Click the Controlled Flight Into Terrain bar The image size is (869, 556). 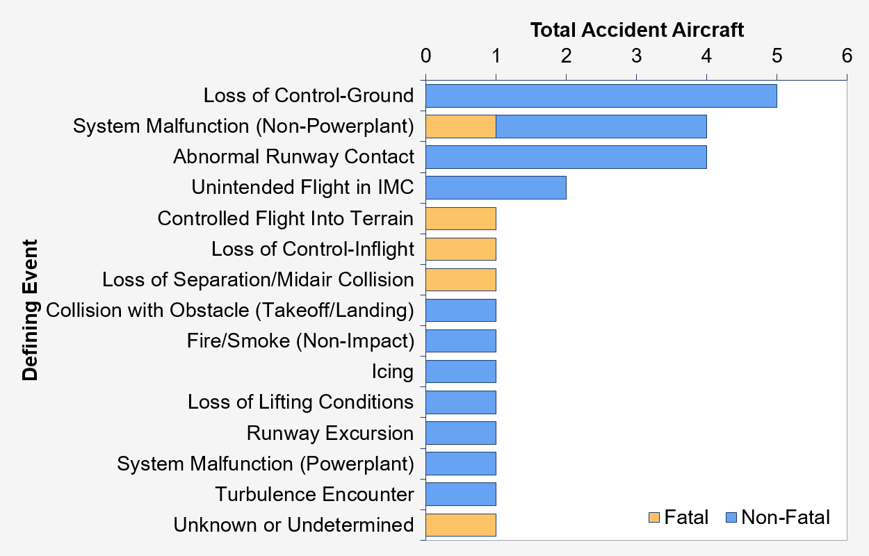[x=460, y=218]
